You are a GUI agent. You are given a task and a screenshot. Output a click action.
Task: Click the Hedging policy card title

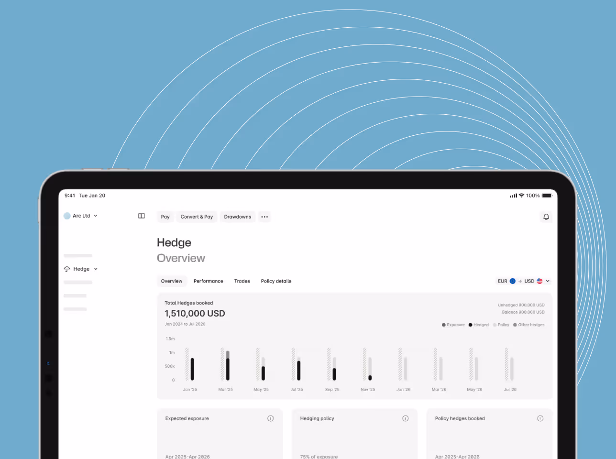pos(317,419)
